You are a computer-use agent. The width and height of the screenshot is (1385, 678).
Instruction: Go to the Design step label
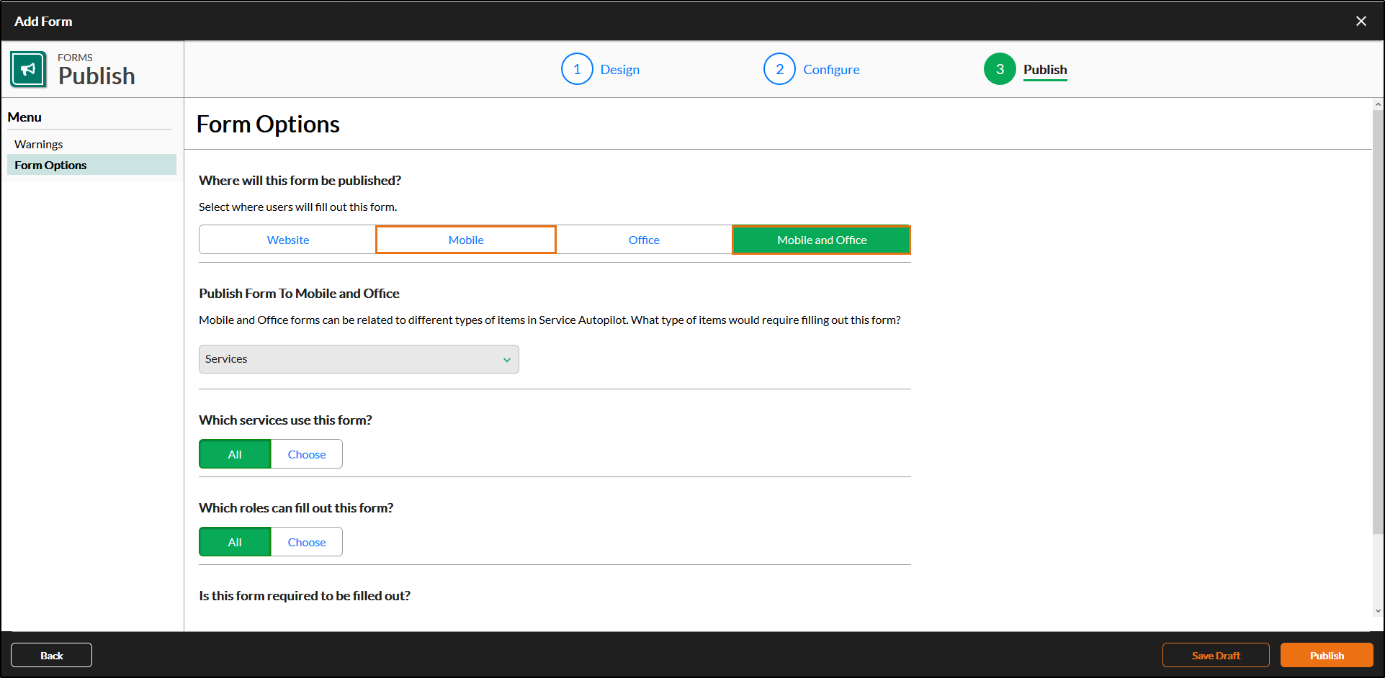pyautogui.click(x=620, y=70)
